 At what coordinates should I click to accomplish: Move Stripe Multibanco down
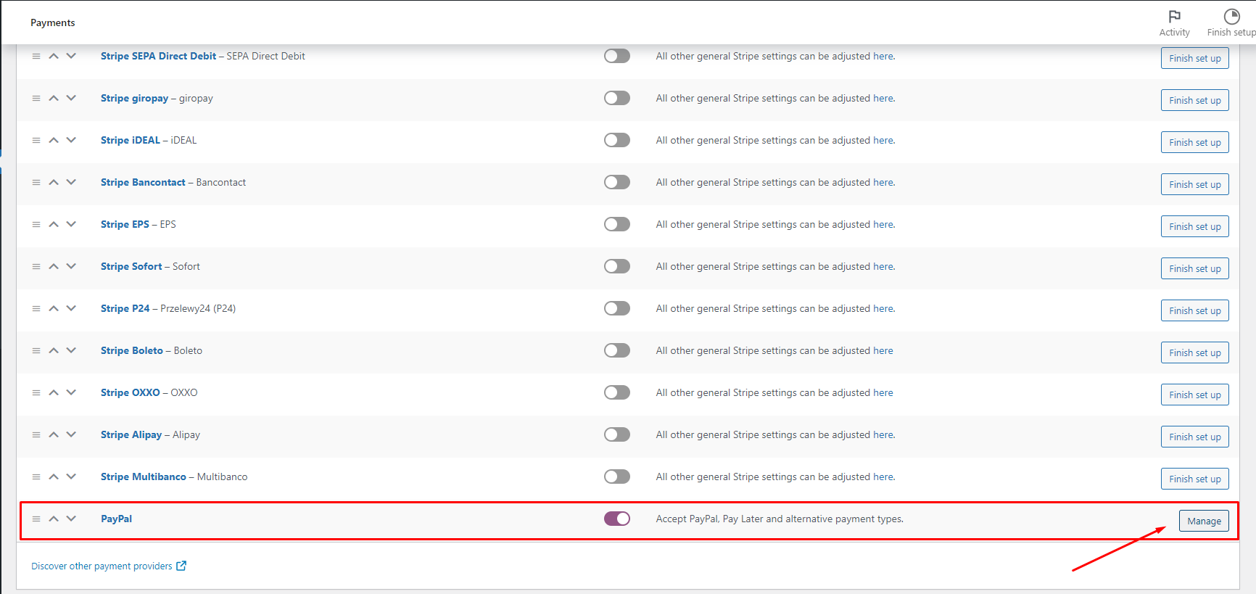click(71, 477)
